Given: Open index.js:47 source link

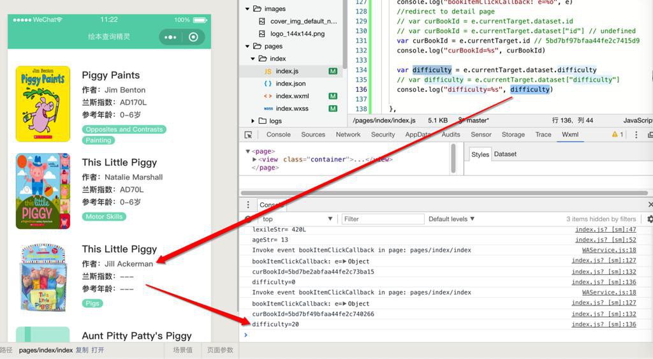Looking at the screenshot, I should click(606, 230).
